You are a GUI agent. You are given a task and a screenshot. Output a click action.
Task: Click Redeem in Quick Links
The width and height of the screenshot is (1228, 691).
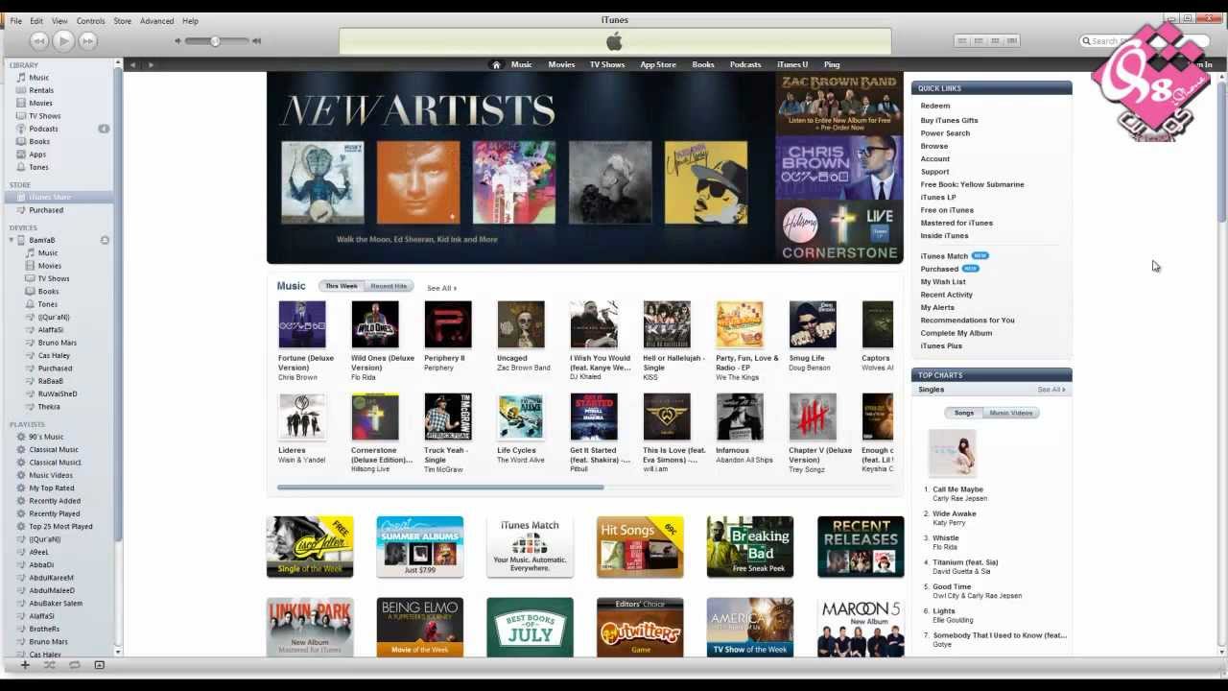click(935, 107)
